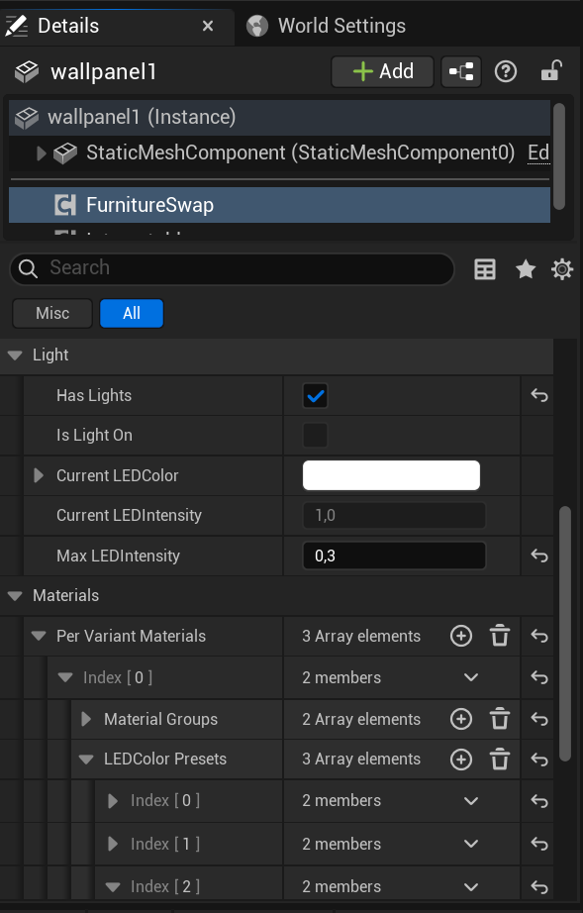Open options dropdown for Per Variant Index [0]
Image resolution: width=583 pixels, height=913 pixels.
(471, 677)
